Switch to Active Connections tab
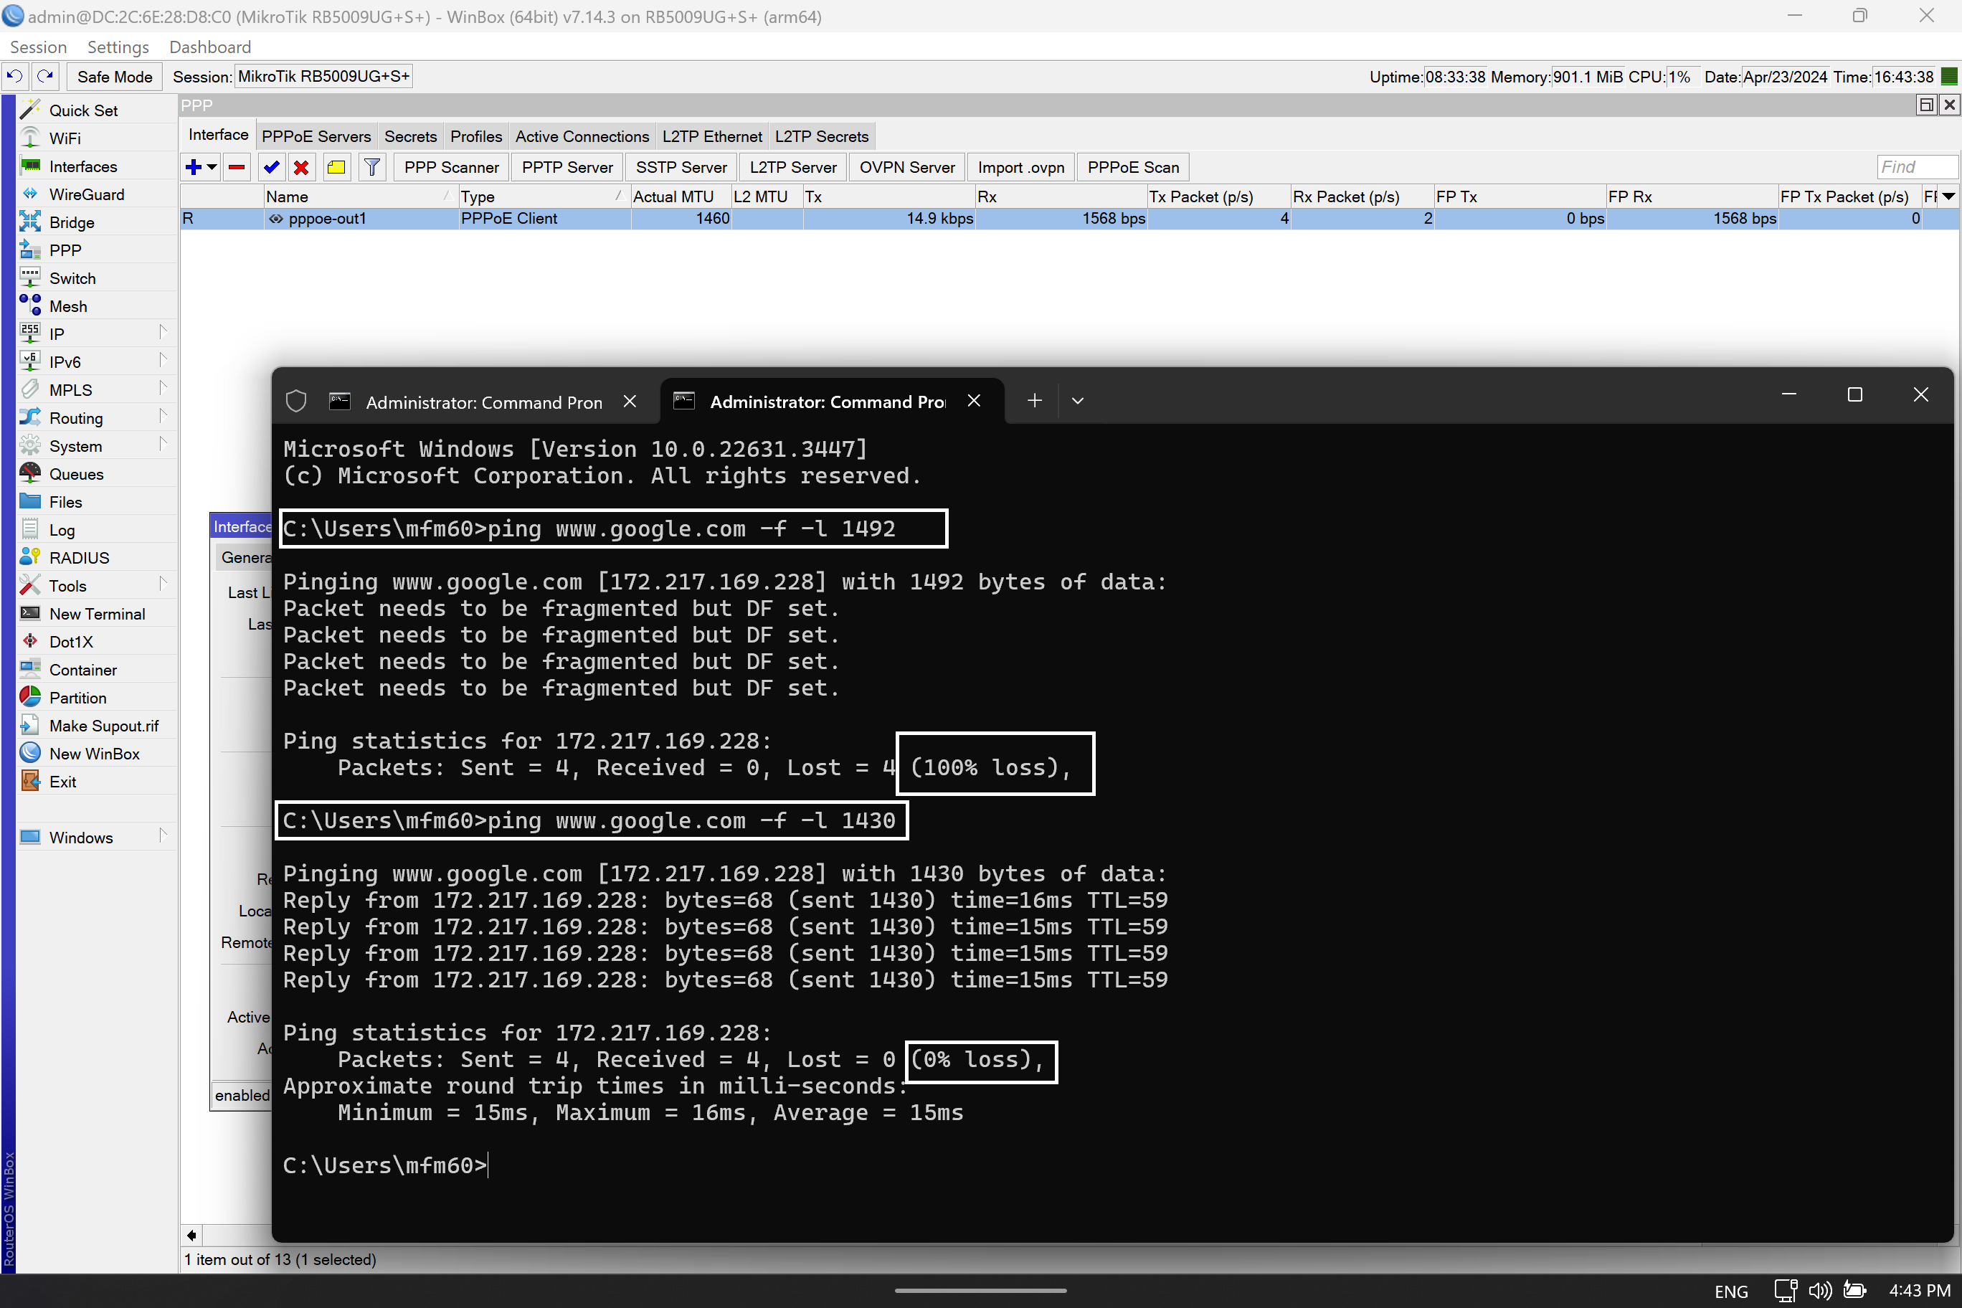 coord(582,136)
